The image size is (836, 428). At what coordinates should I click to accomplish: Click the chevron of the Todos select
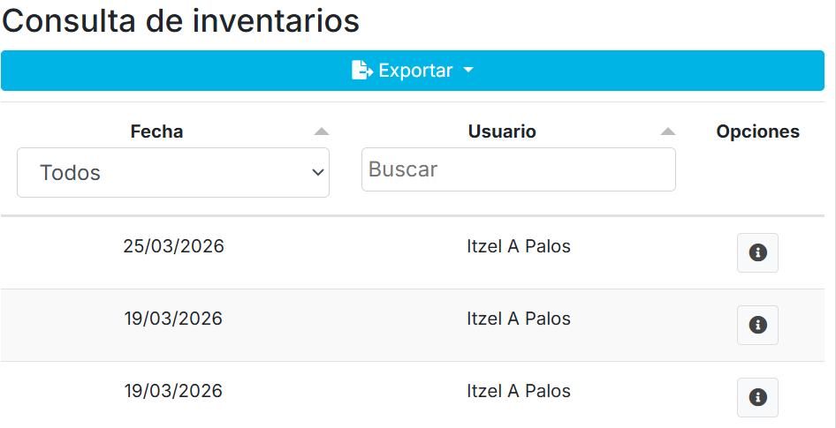point(318,172)
